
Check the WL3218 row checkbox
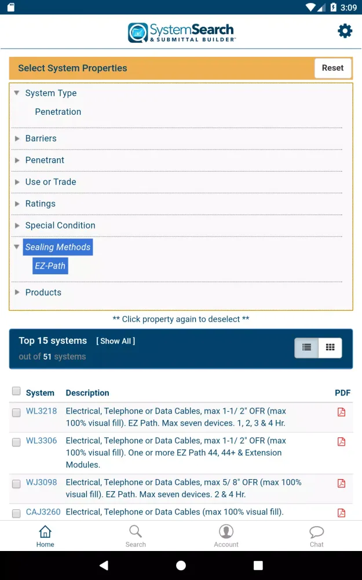(16, 413)
